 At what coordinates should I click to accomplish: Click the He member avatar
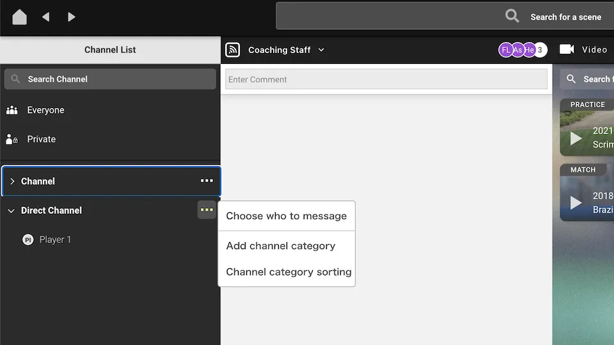click(529, 50)
